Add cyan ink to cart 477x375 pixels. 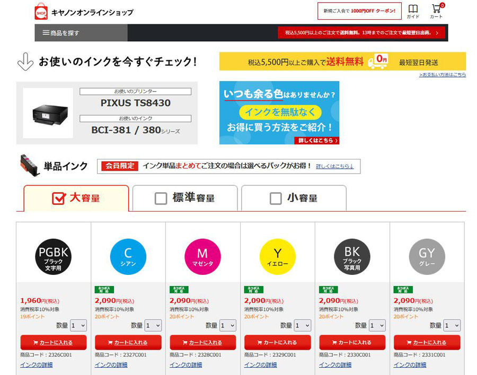128,342
